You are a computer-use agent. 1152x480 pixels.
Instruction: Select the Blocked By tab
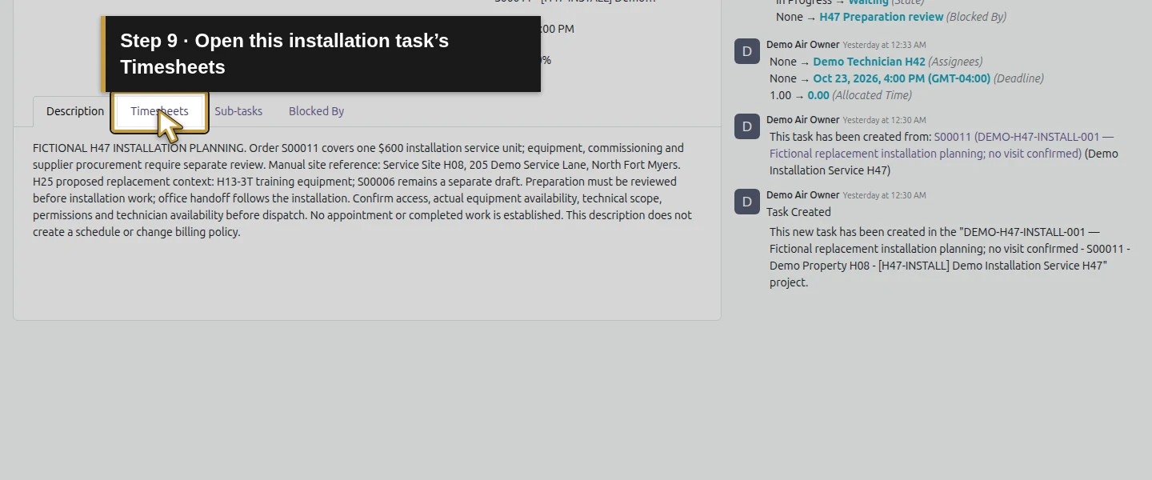click(316, 111)
